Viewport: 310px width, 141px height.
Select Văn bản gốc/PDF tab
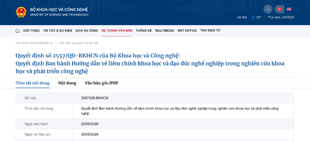pyautogui.click(x=102, y=83)
